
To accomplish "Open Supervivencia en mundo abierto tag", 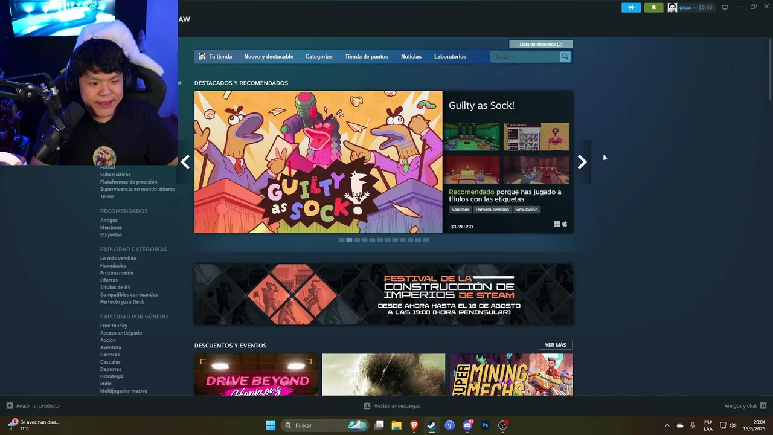I will [x=138, y=189].
